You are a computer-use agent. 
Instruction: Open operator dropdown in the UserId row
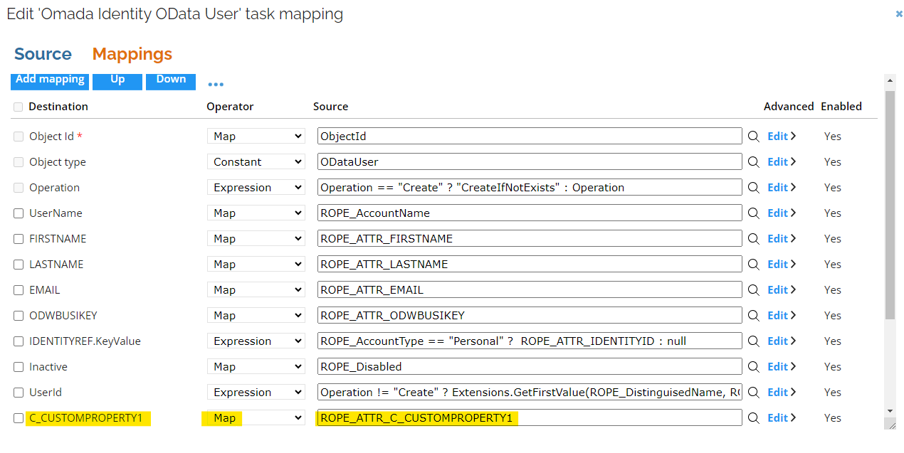point(256,393)
